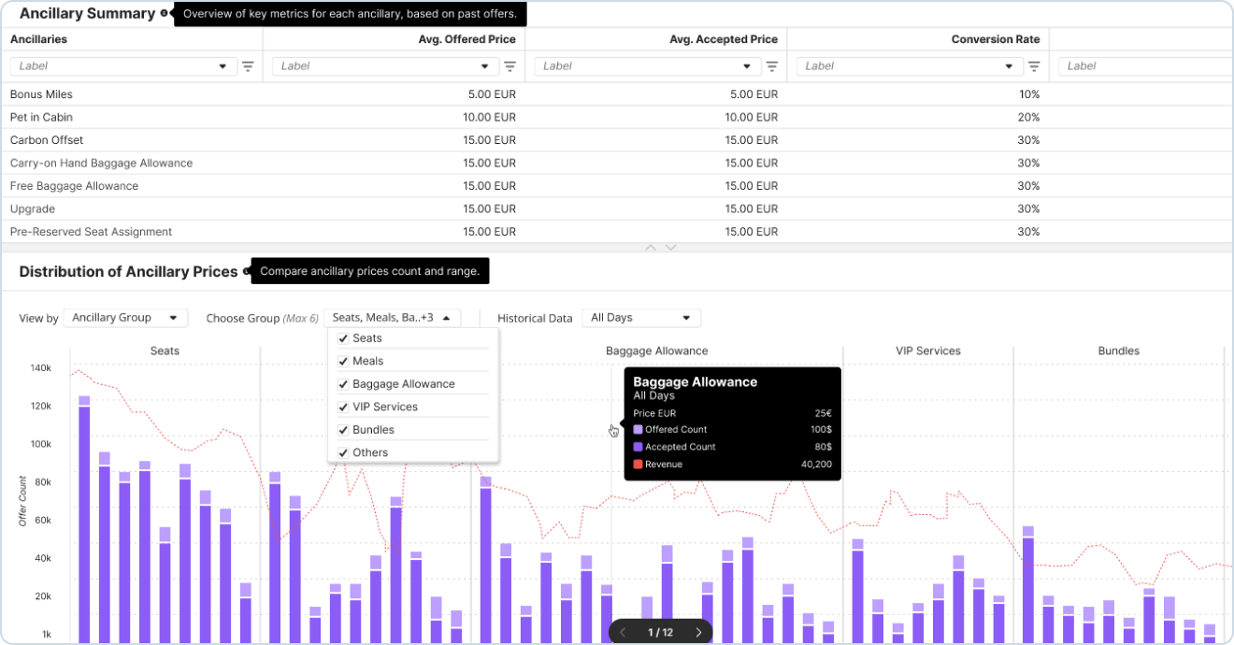Go to next chart page arrow
Image resolution: width=1234 pixels, height=645 pixels.
click(697, 633)
